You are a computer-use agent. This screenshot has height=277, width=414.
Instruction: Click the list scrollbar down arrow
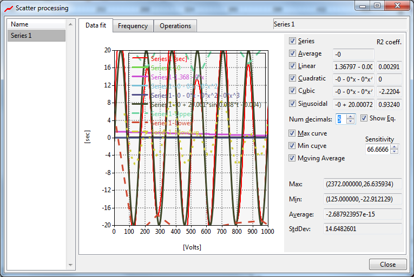70,265
